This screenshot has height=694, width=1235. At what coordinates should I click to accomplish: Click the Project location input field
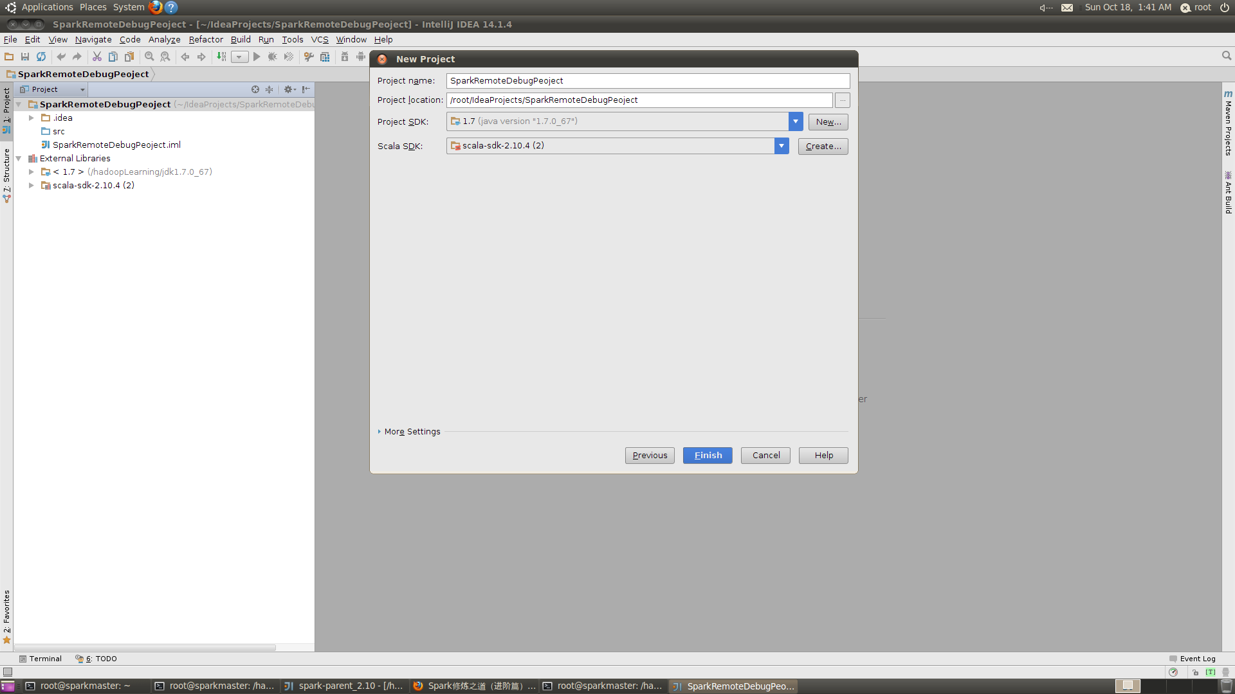(639, 100)
